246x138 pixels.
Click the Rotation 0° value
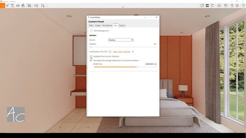click(x=155, y=44)
